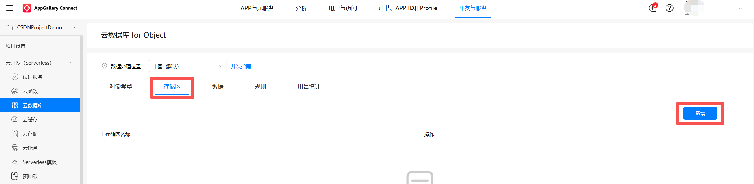Switch to the 对象类型 tab
The image size is (754, 184).
pyautogui.click(x=121, y=87)
